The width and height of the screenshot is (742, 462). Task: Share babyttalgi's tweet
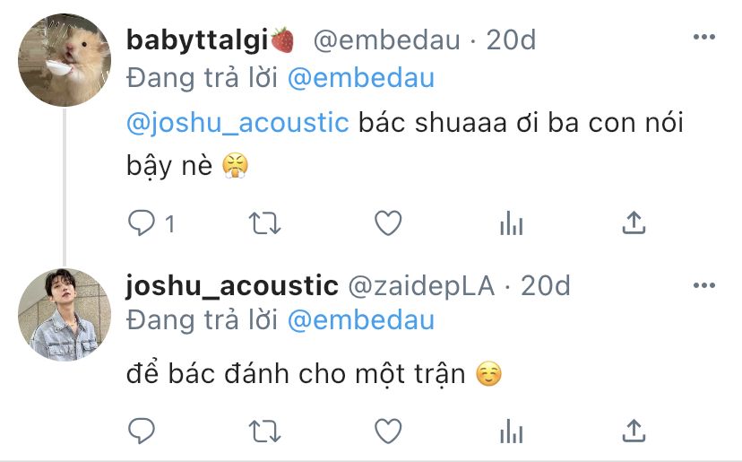pyautogui.click(x=634, y=222)
